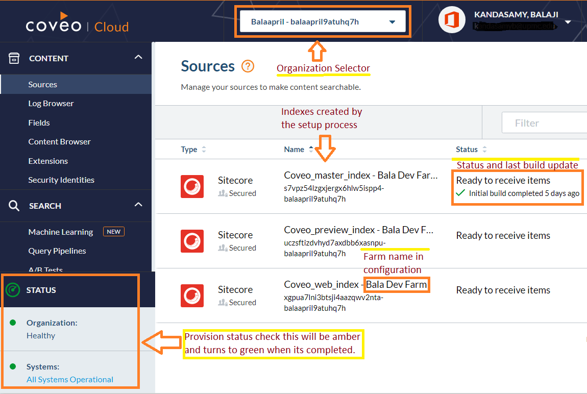Click Sitecore icon for Coveo_master_index row
The width and height of the screenshot is (587, 394).
tap(192, 186)
